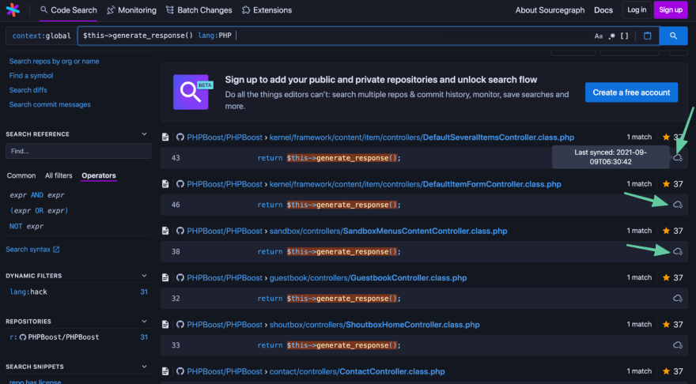Click file icon of SandboxMenusContentController result

[165, 231]
